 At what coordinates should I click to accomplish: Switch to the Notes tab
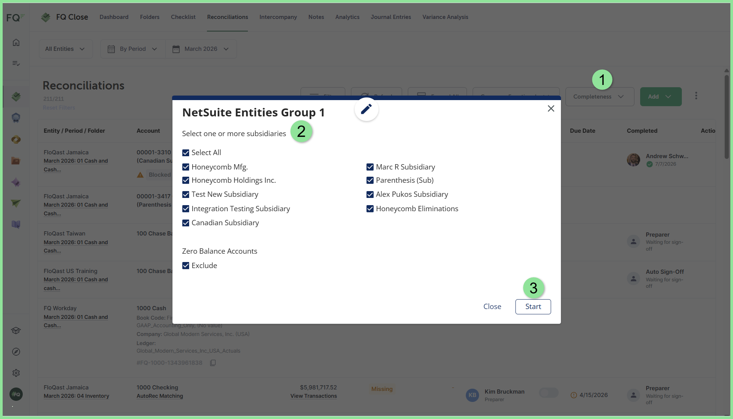point(316,17)
